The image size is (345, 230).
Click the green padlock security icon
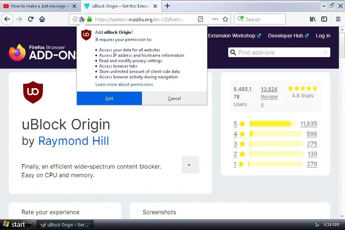click(89, 19)
